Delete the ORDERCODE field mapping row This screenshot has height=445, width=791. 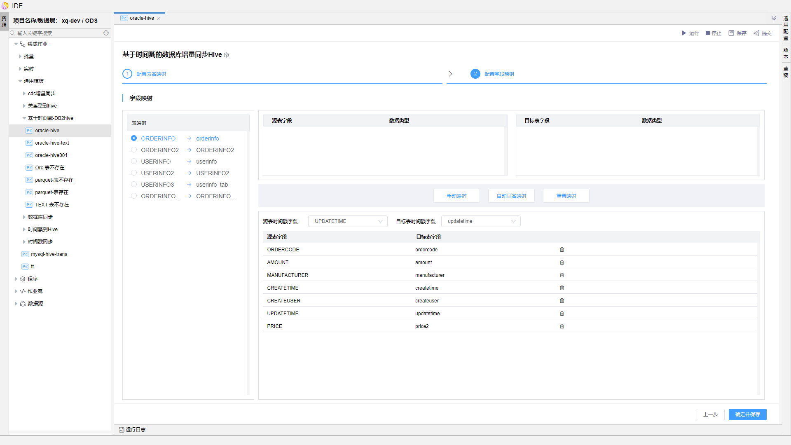[562, 250]
